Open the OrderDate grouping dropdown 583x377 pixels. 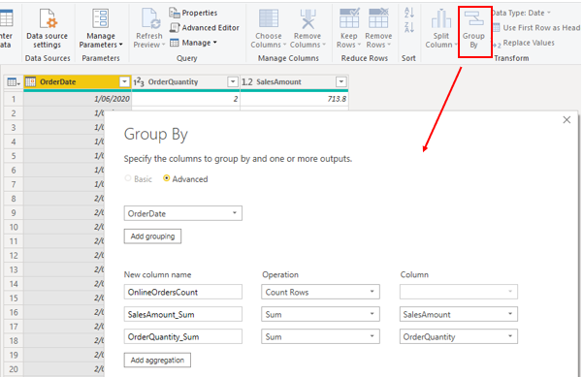click(183, 213)
